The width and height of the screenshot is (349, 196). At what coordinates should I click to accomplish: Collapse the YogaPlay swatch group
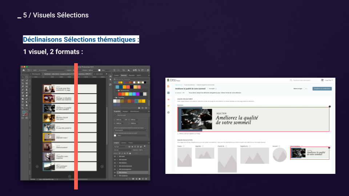[115, 98]
